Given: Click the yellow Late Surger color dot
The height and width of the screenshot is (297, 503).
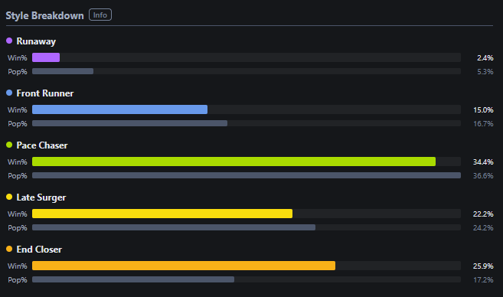Looking at the screenshot, I should tap(9, 197).
